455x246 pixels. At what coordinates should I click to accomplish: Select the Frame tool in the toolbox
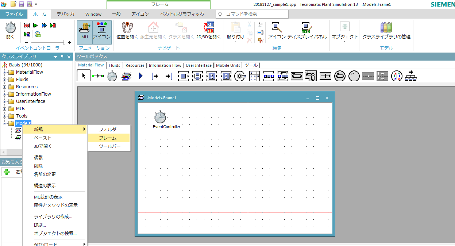pos(126,76)
